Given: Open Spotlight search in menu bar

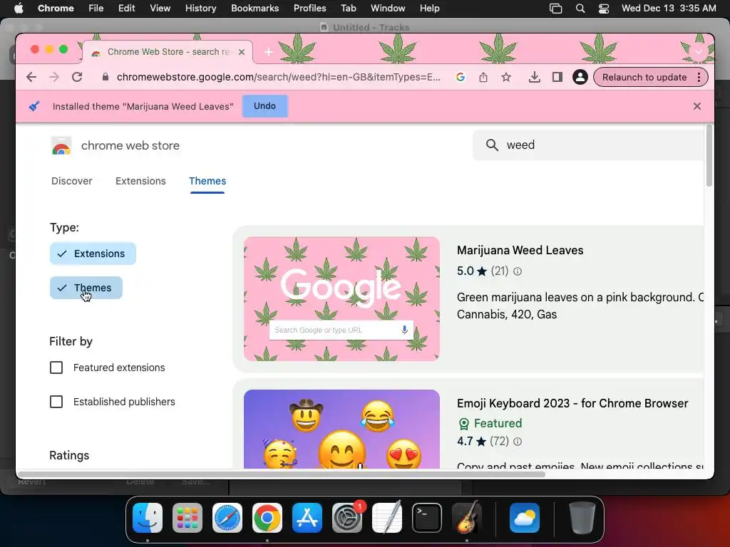Looking at the screenshot, I should [580, 9].
